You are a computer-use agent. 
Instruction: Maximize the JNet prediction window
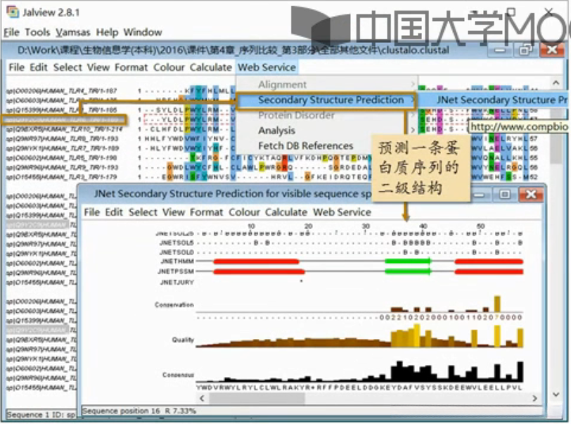[x=505, y=194]
